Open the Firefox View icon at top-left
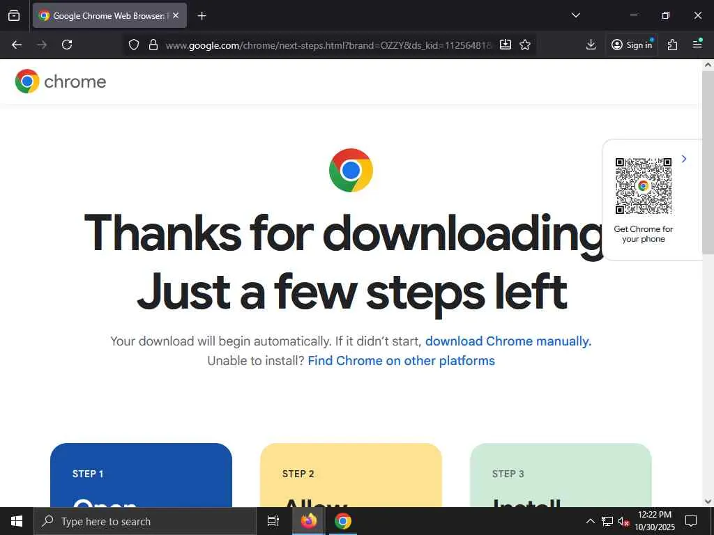The height and width of the screenshot is (535, 714). pyautogui.click(x=14, y=15)
